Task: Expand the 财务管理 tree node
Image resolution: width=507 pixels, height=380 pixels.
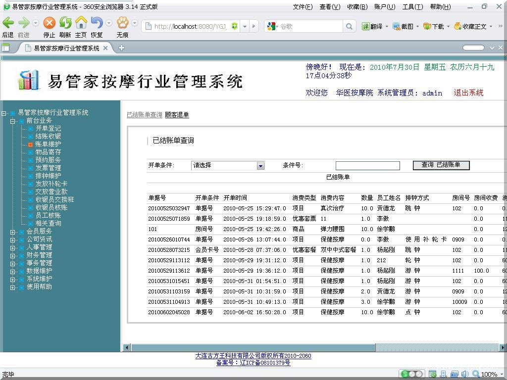Action: [x=13, y=255]
